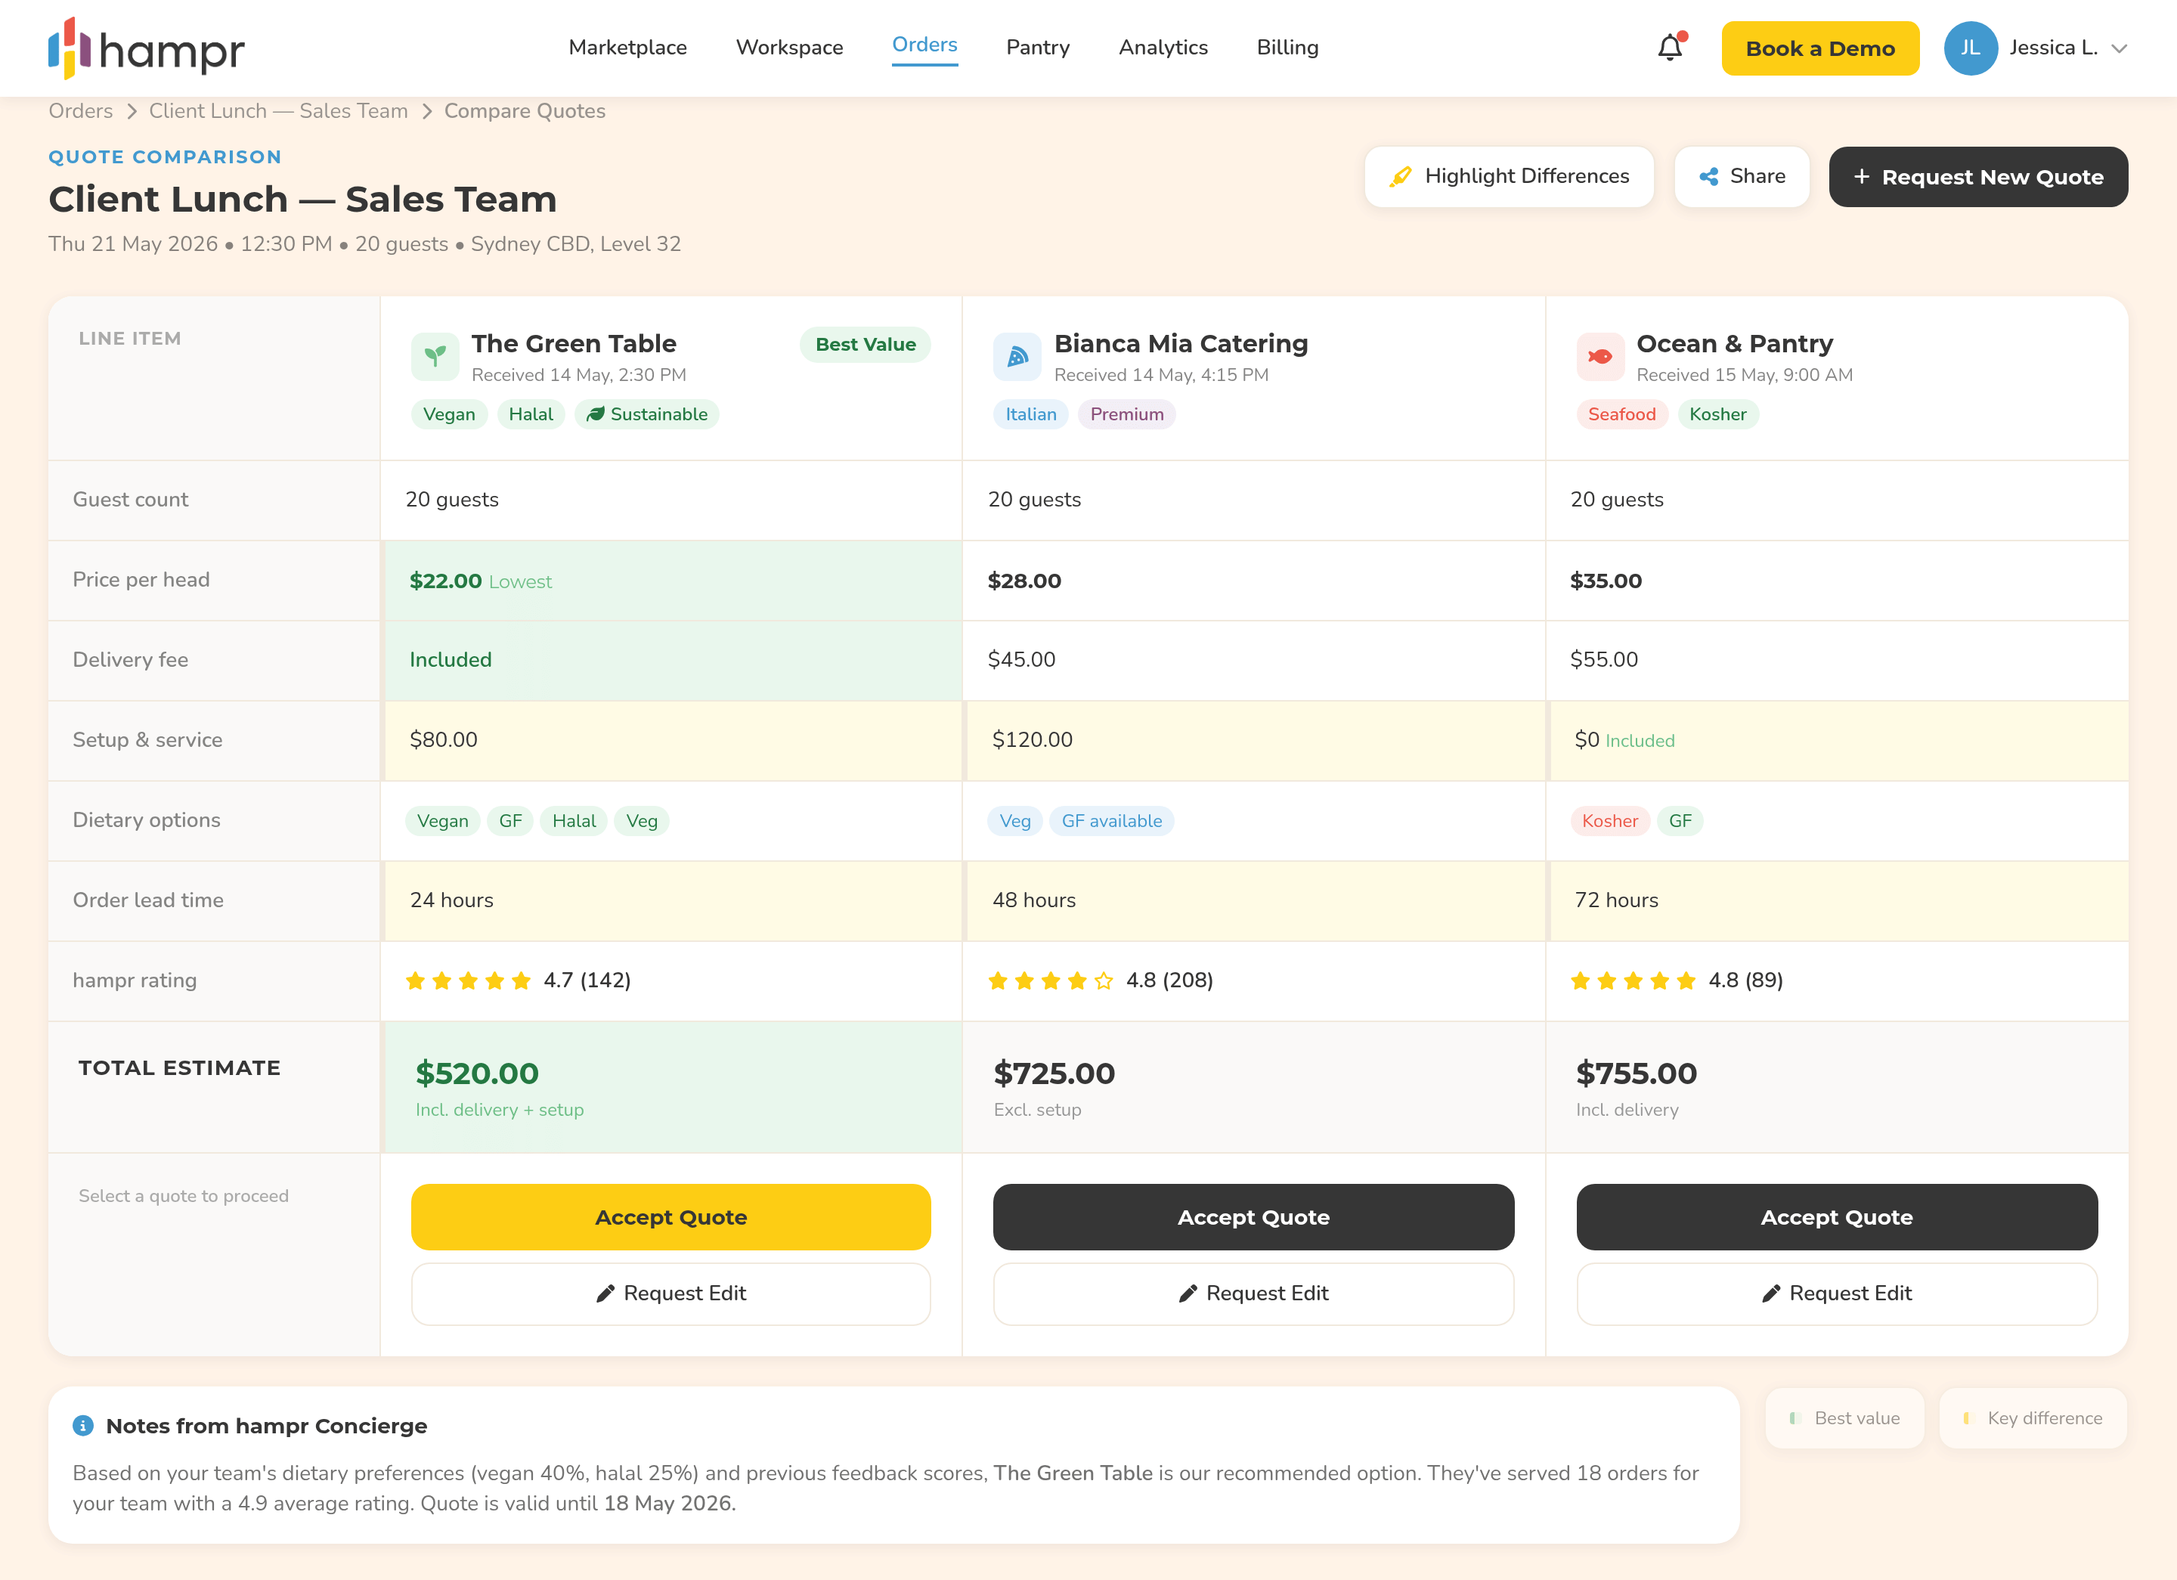Click Ocean & Pantry fish icon
2177x1580 pixels.
[1600, 356]
